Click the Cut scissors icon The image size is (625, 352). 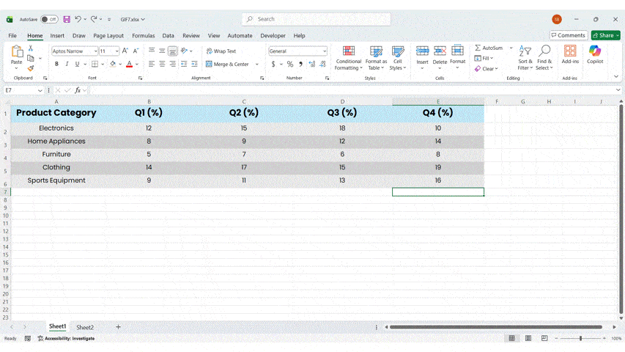click(x=31, y=48)
